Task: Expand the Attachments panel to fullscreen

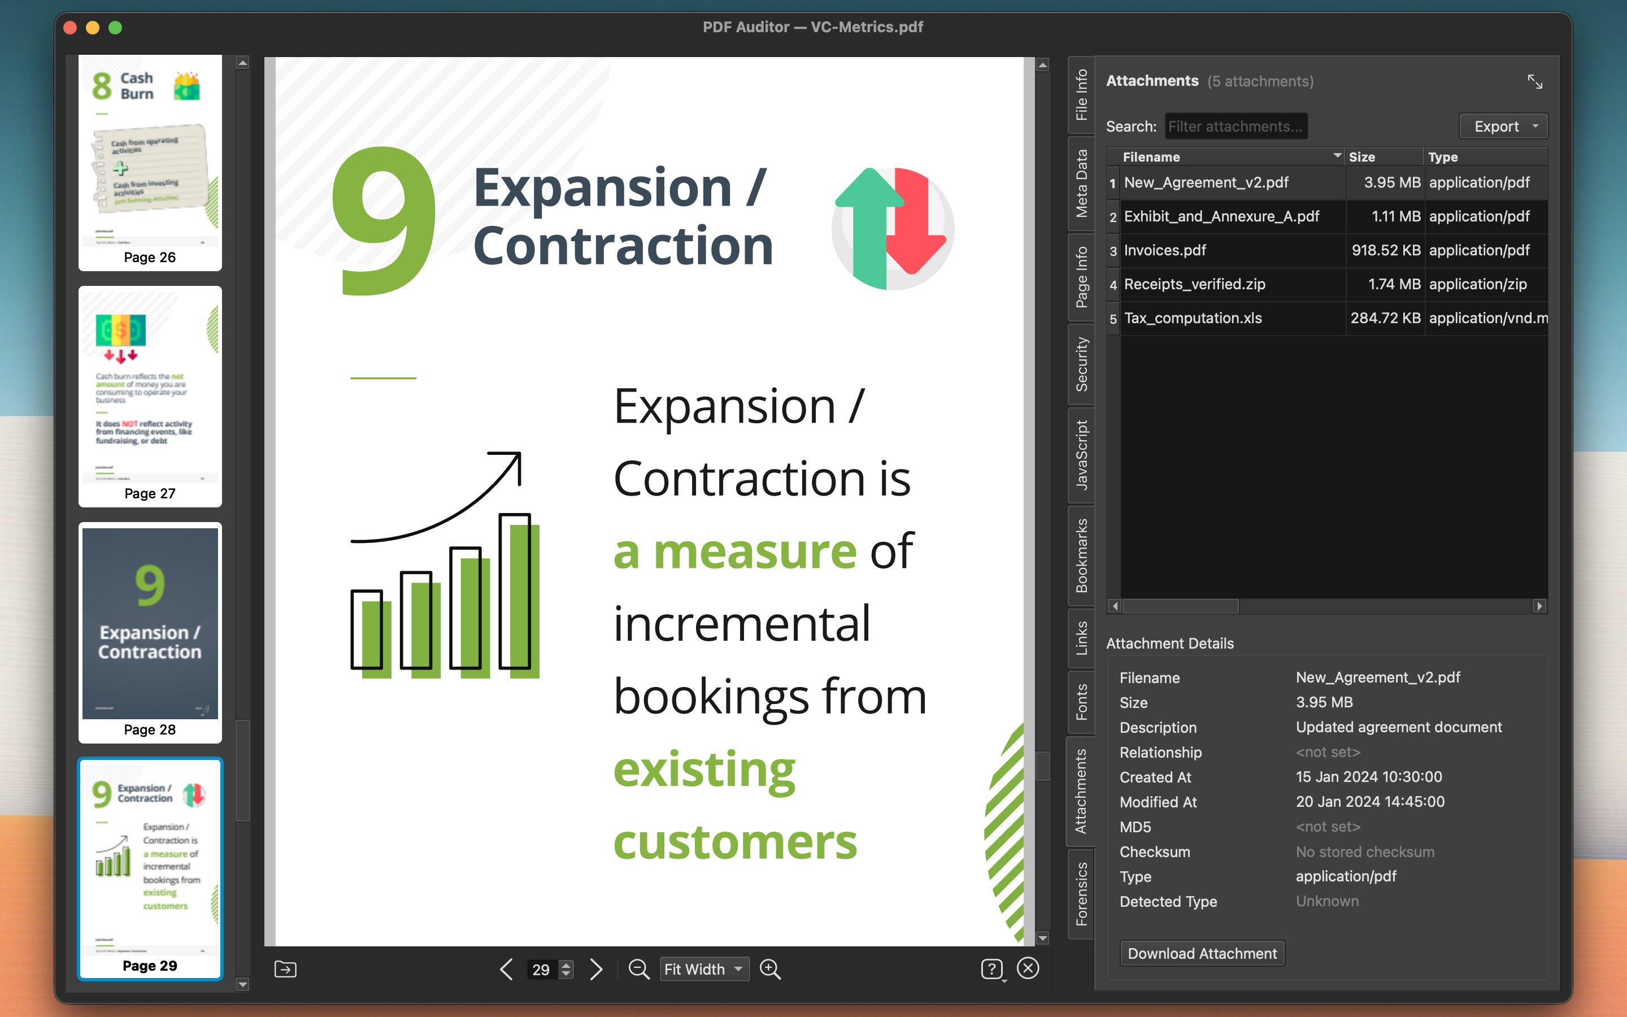Action: coord(1536,81)
